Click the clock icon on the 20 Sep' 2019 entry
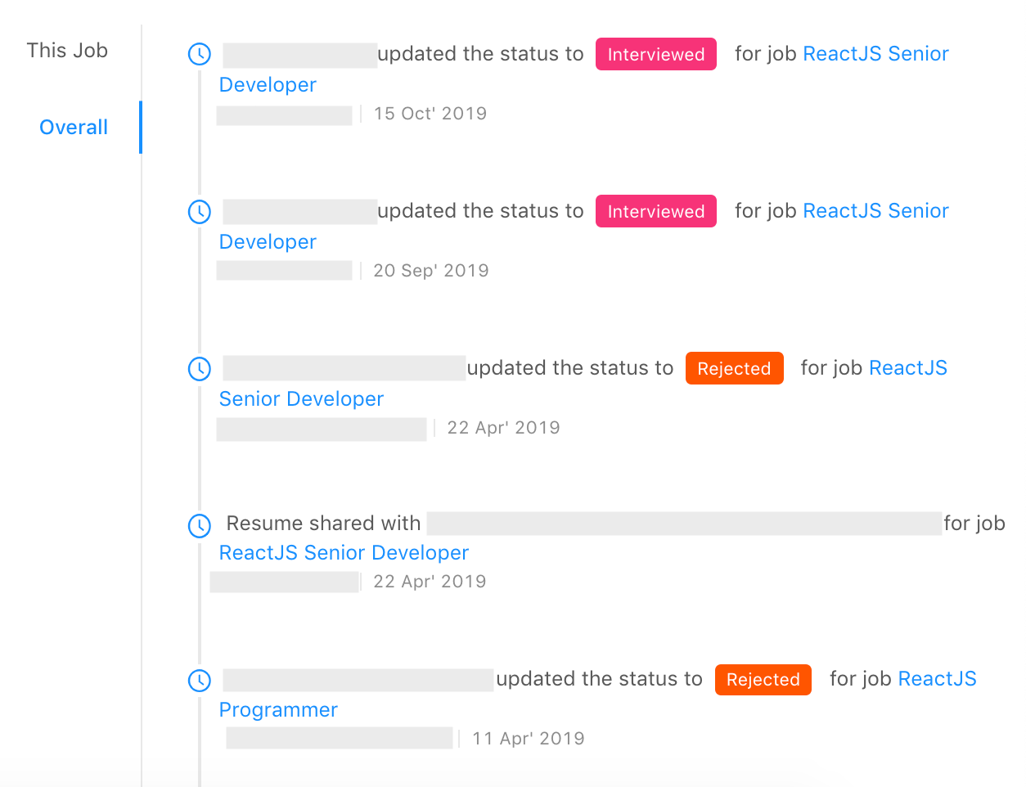The image size is (1026, 787). click(x=199, y=211)
